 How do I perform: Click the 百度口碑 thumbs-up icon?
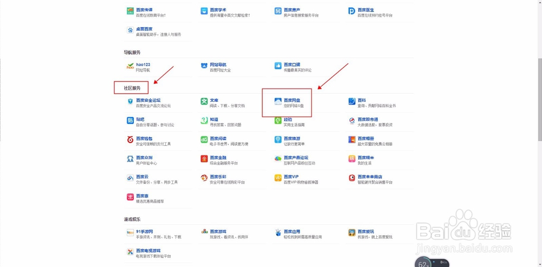(278, 66)
